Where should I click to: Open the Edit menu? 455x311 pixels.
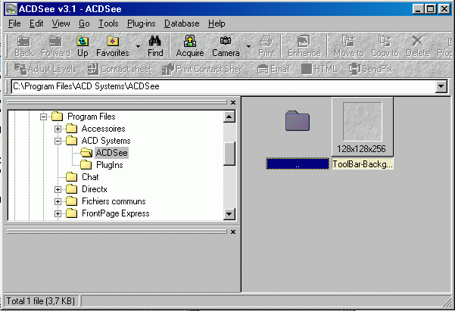coord(36,23)
